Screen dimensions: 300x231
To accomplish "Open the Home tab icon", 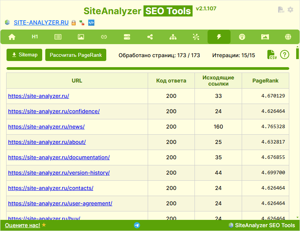I will tap(12, 37).
